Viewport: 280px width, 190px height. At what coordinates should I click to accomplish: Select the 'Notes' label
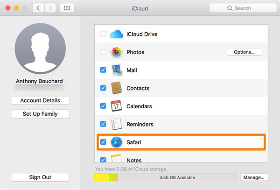pos(134,160)
